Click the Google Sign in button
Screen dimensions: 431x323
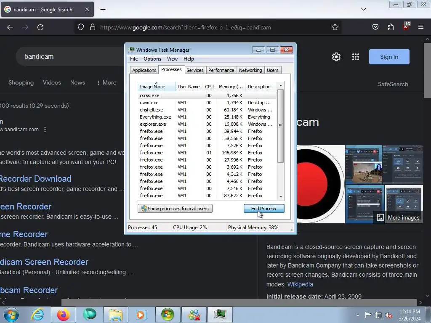(389, 57)
